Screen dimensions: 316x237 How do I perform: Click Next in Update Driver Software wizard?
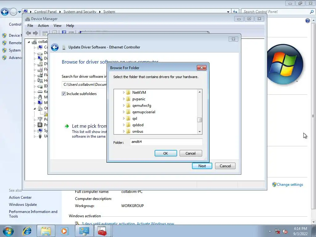[x=202, y=166]
